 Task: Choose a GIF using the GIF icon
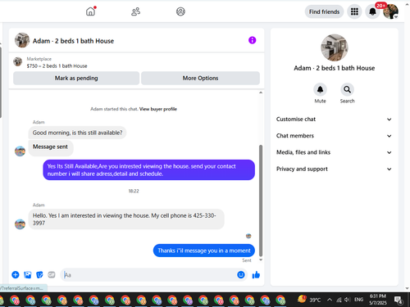[x=52, y=274]
